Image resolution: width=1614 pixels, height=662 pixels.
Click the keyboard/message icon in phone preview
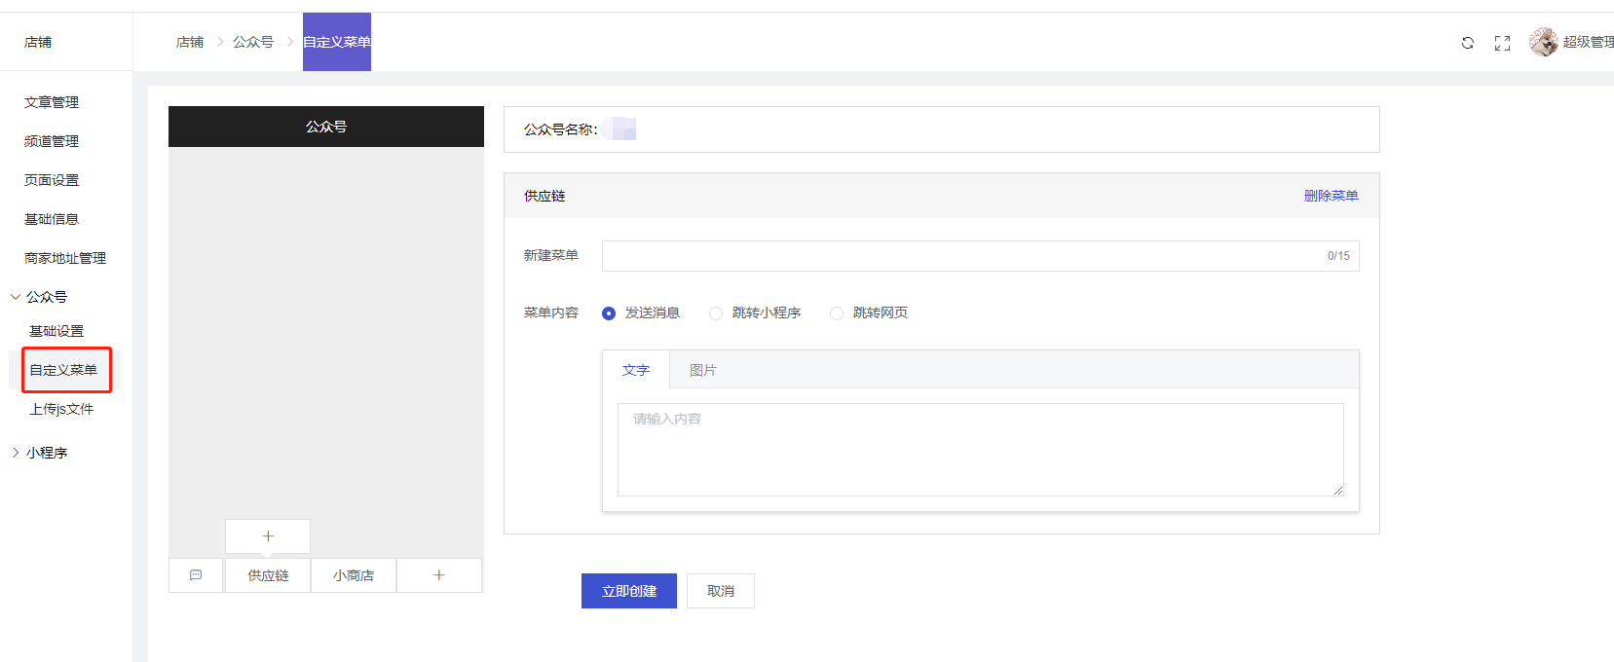(x=196, y=575)
